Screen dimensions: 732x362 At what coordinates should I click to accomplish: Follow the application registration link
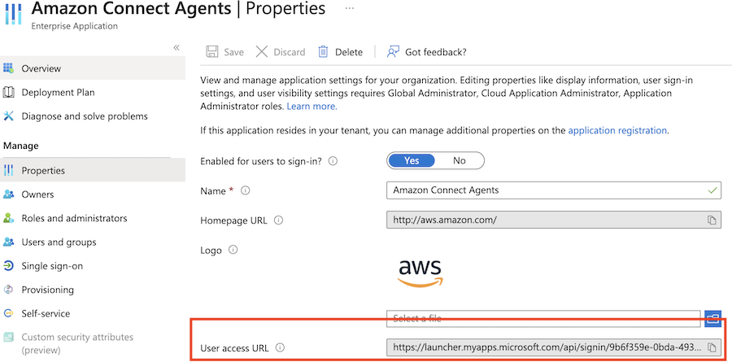(x=617, y=130)
